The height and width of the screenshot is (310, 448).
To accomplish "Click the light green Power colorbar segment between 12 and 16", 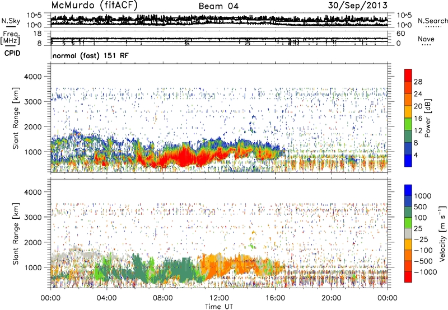I will click(408, 124).
